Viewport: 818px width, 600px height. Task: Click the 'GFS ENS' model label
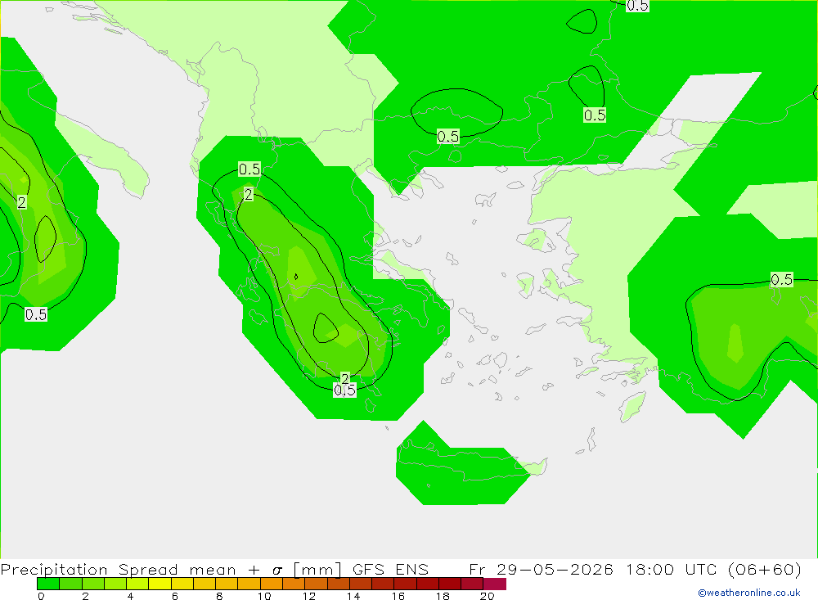click(x=390, y=569)
